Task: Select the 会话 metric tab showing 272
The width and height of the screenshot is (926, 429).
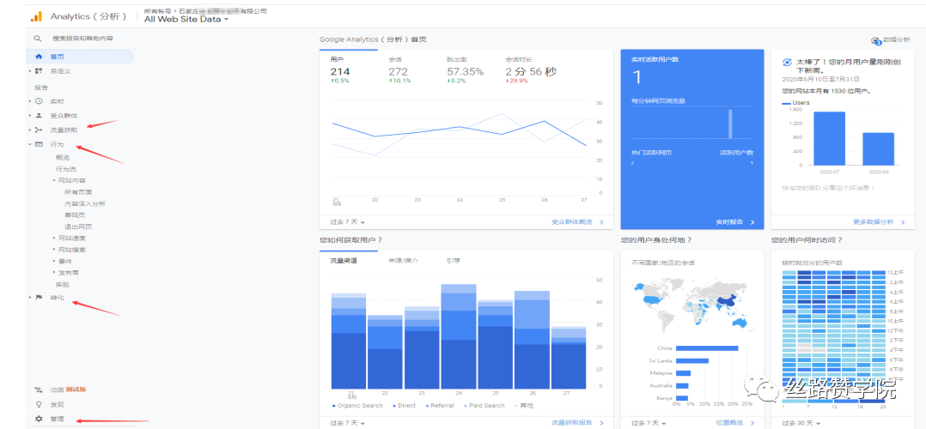Action: [407, 70]
